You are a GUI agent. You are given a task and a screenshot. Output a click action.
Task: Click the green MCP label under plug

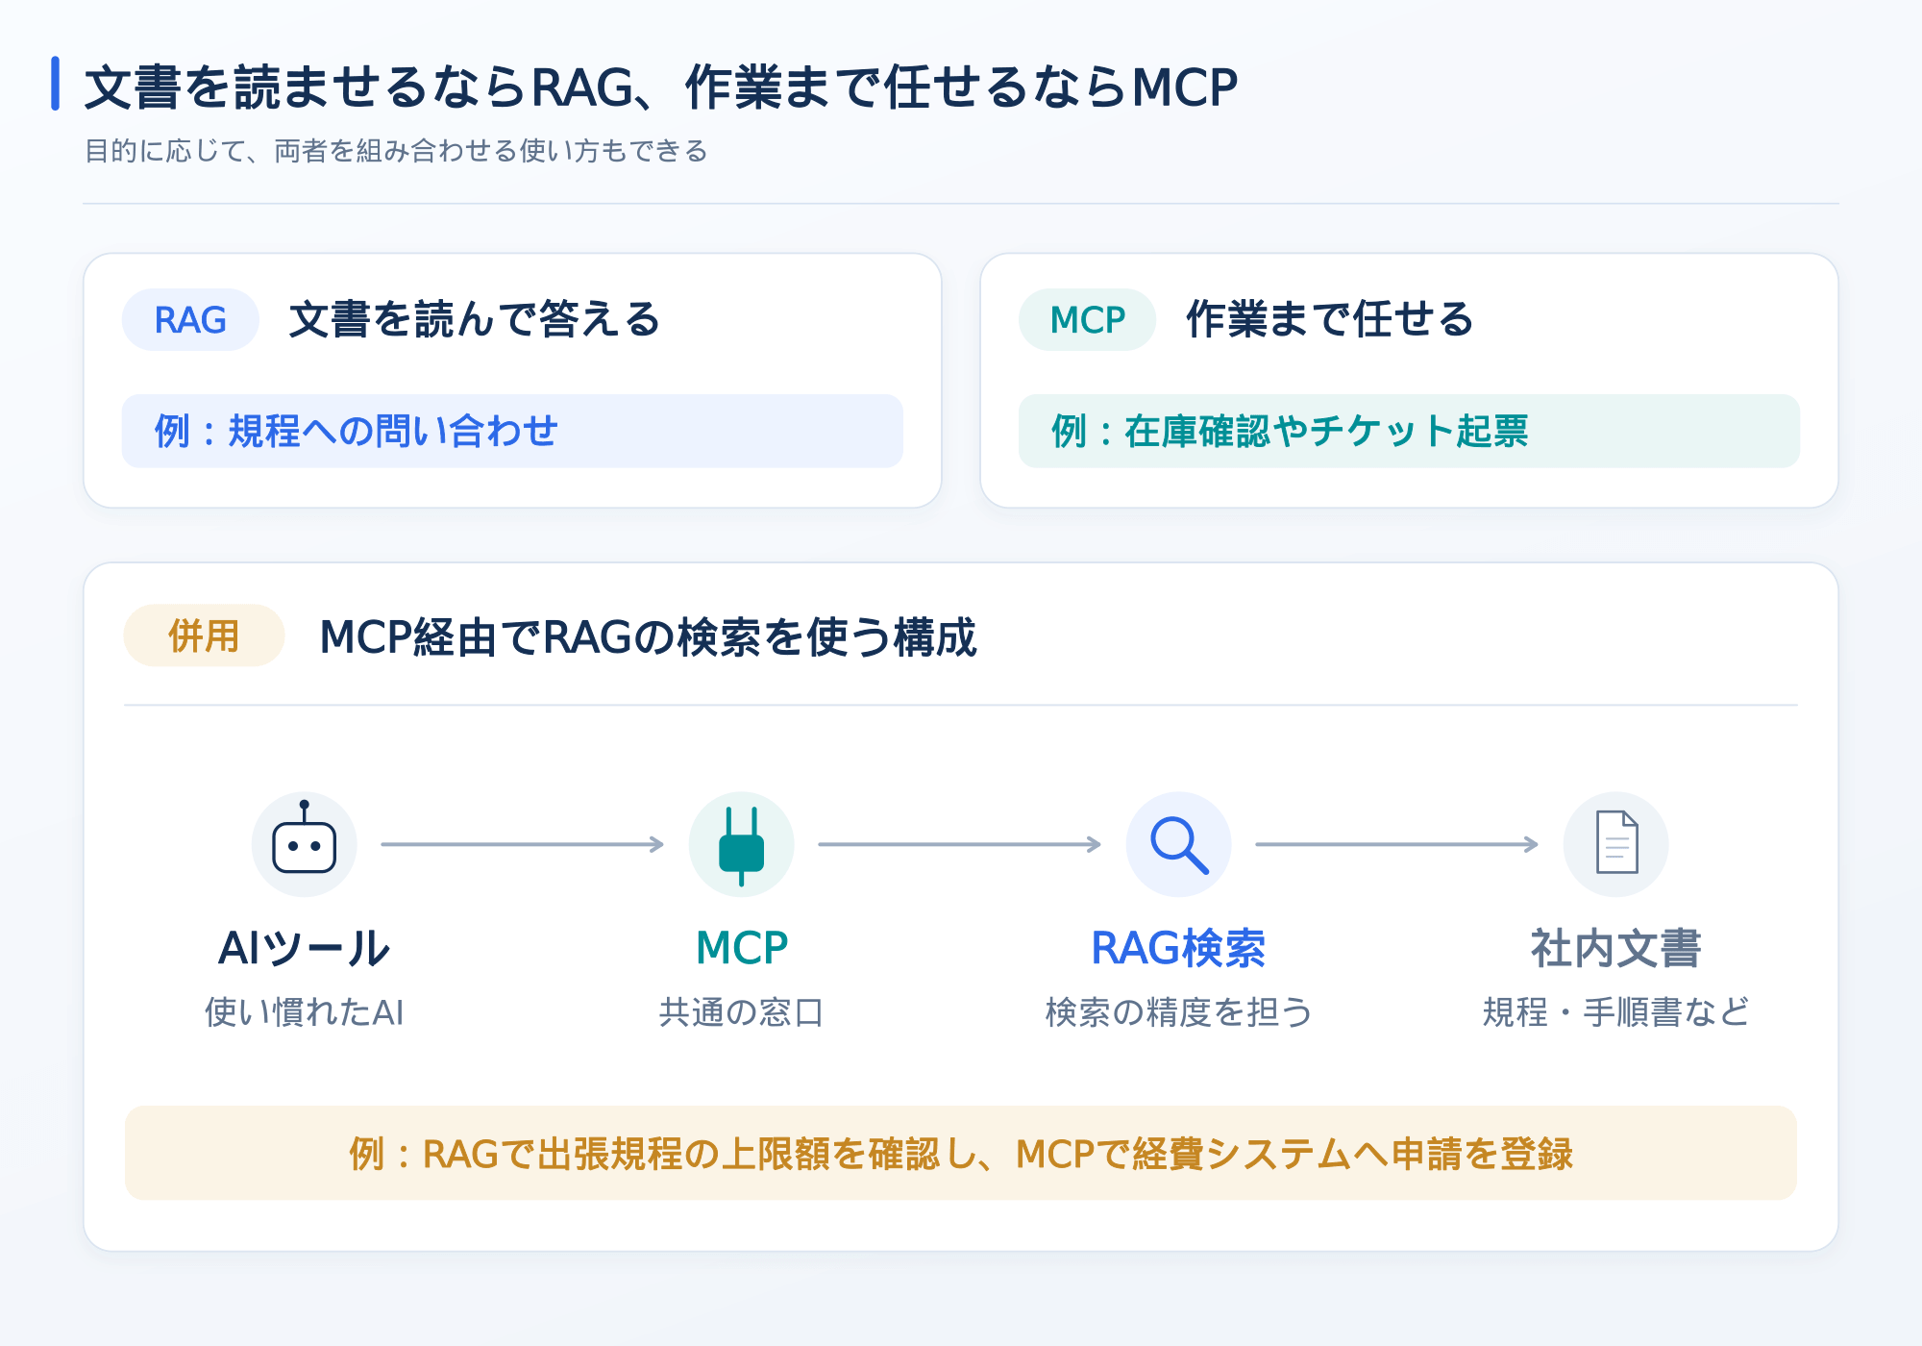741,948
